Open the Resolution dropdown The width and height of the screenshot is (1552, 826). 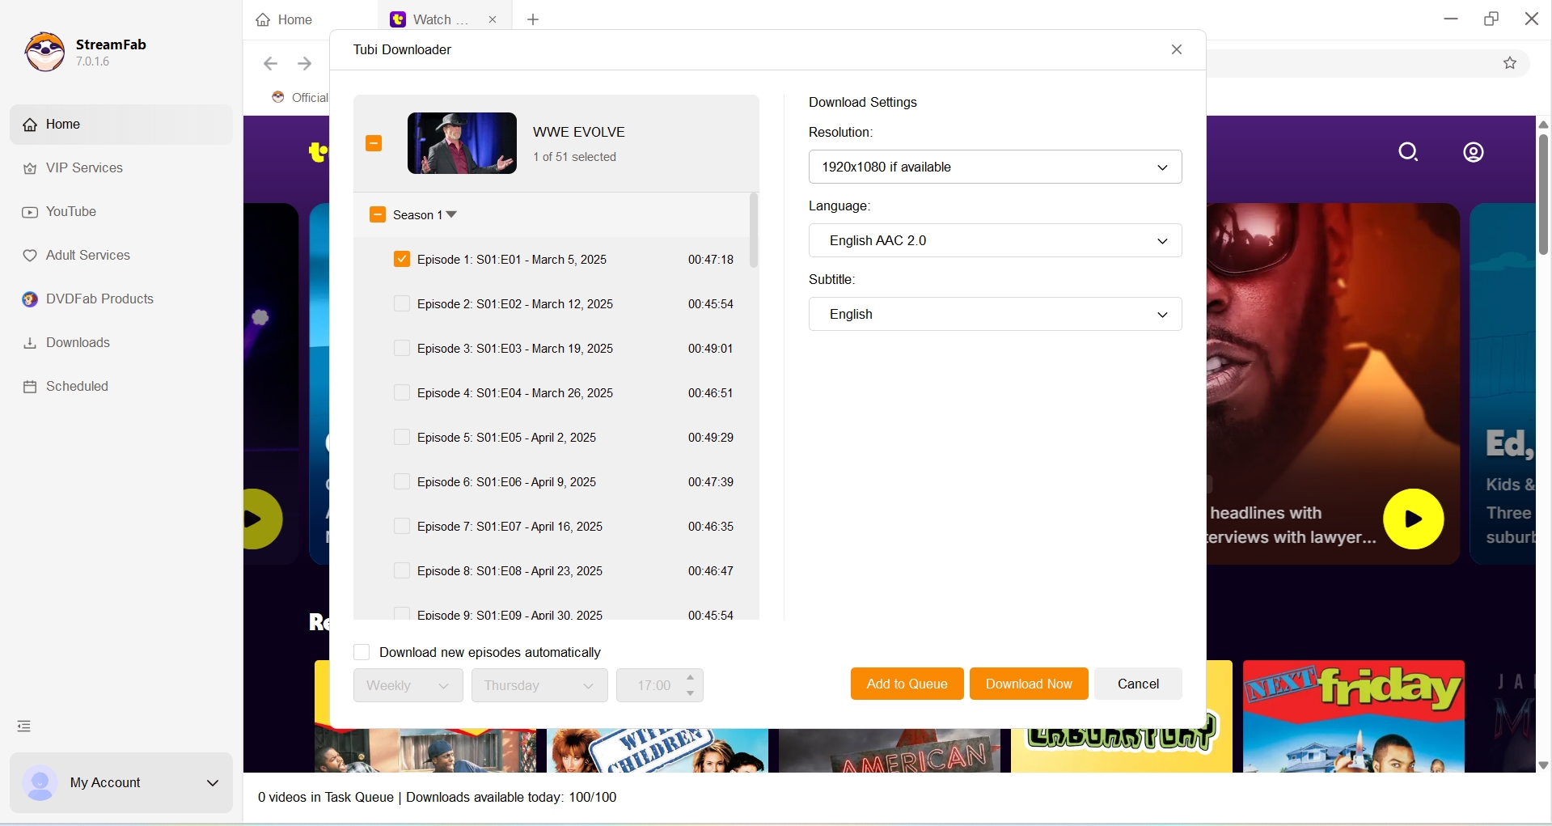click(994, 167)
